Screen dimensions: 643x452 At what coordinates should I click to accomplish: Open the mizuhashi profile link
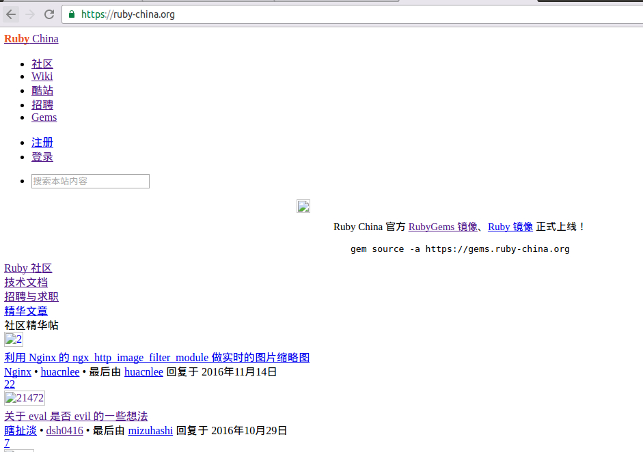[150, 431]
